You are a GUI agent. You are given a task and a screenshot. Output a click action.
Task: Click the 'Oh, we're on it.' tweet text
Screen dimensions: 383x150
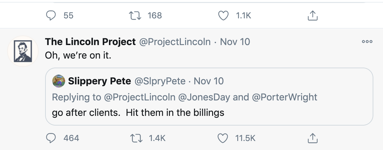pos(78,55)
